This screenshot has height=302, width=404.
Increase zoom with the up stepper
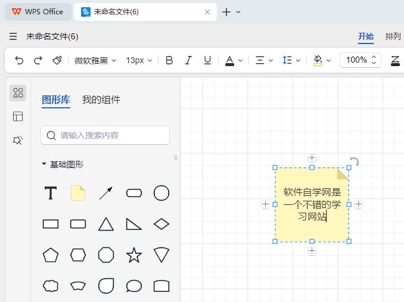(x=374, y=57)
